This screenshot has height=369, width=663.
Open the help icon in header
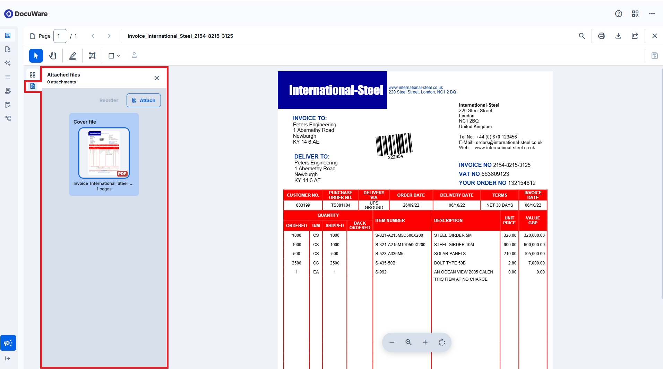(619, 14)
